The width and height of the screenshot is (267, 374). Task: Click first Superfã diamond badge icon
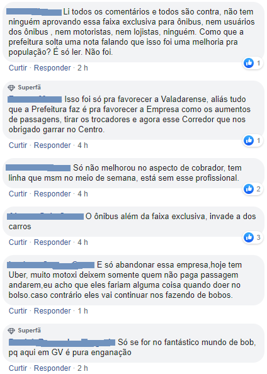(x=11, y=88)
